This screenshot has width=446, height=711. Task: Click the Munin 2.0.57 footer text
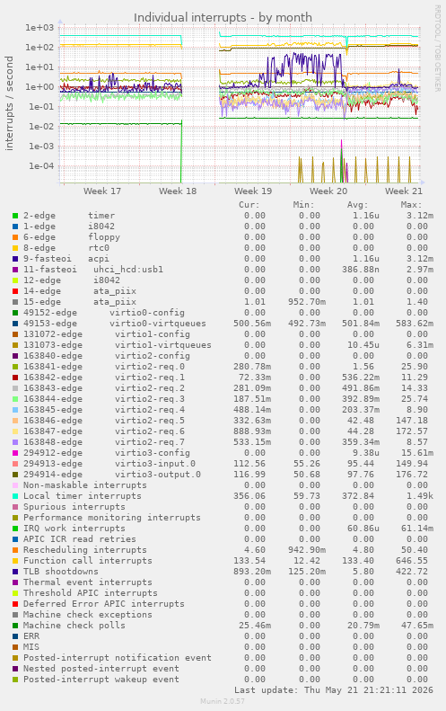coord(223,701)
